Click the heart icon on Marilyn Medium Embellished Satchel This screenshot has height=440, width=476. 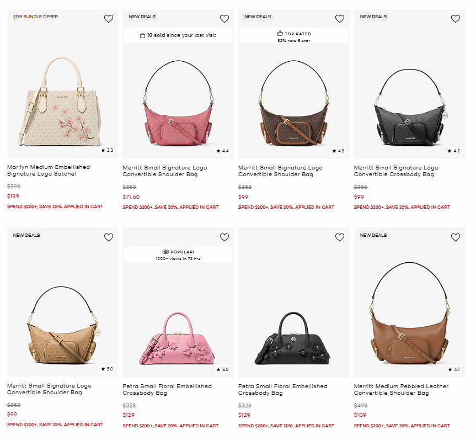(x=108, y=18)
